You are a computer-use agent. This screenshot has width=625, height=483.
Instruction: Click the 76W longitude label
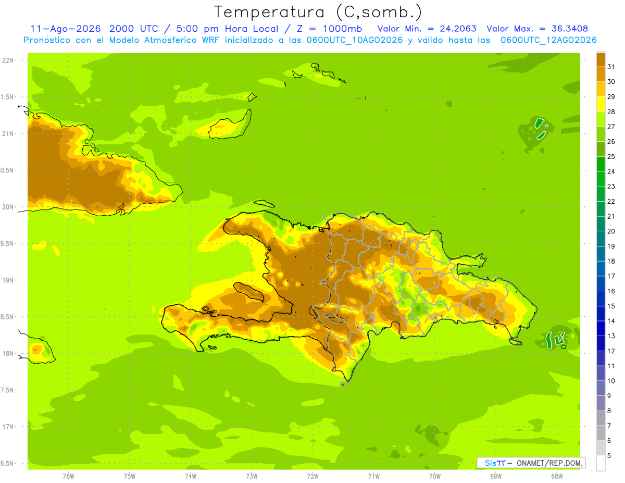(x=68, y=475)
